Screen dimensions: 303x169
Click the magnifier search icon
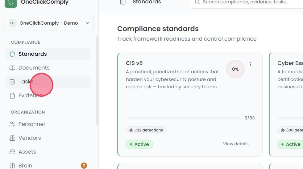(x=197, y=2)
